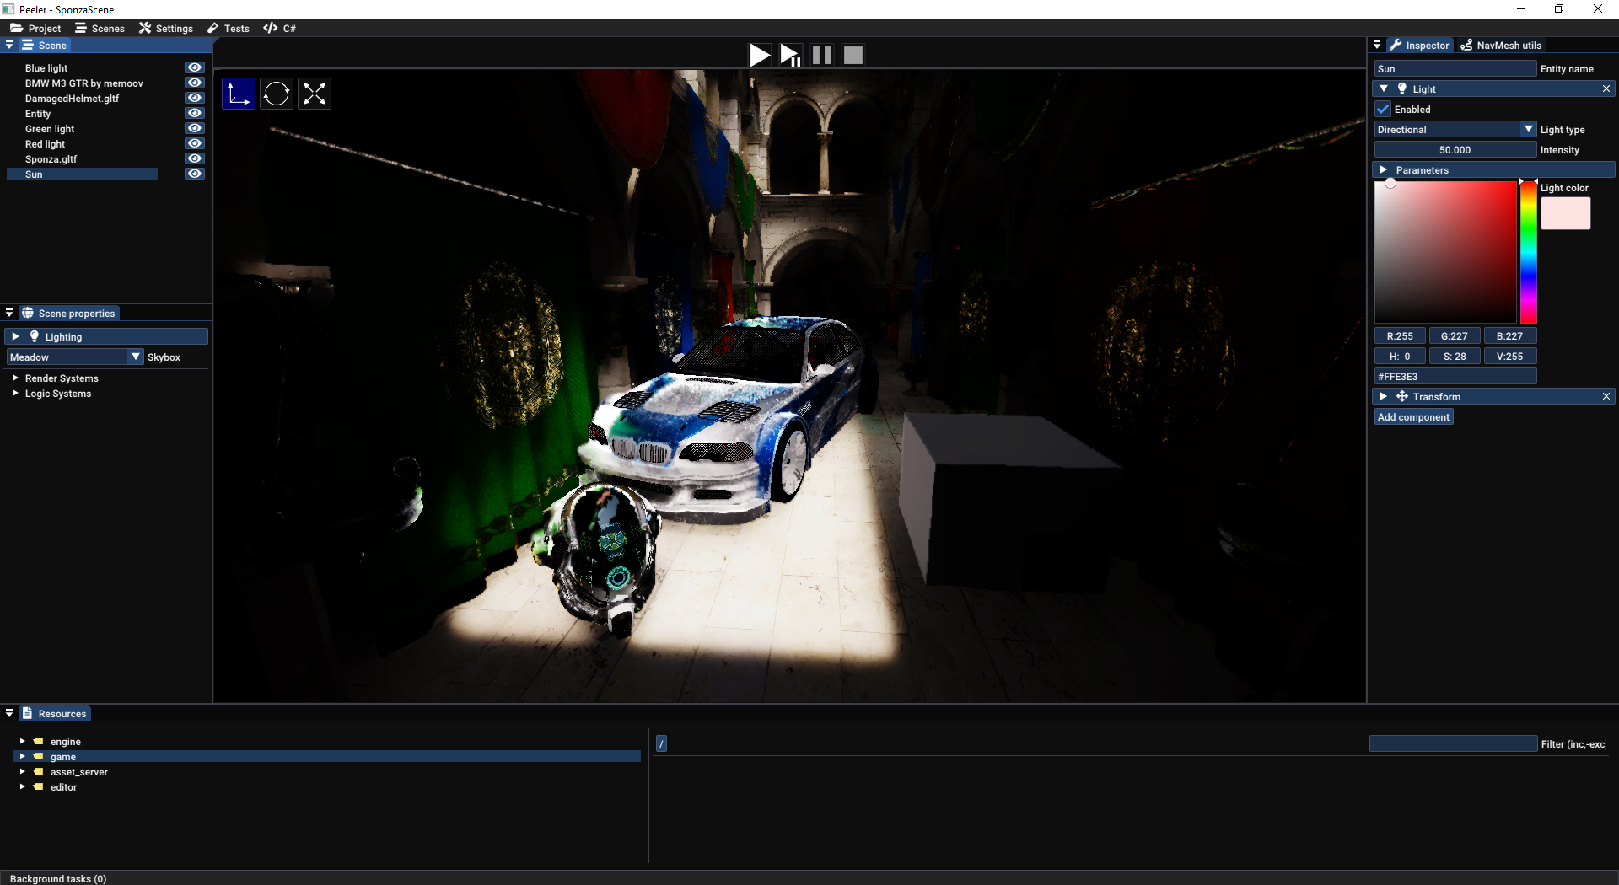Select the translate gizmo tool
This screenshot has height=885, width=1619.
239,94
